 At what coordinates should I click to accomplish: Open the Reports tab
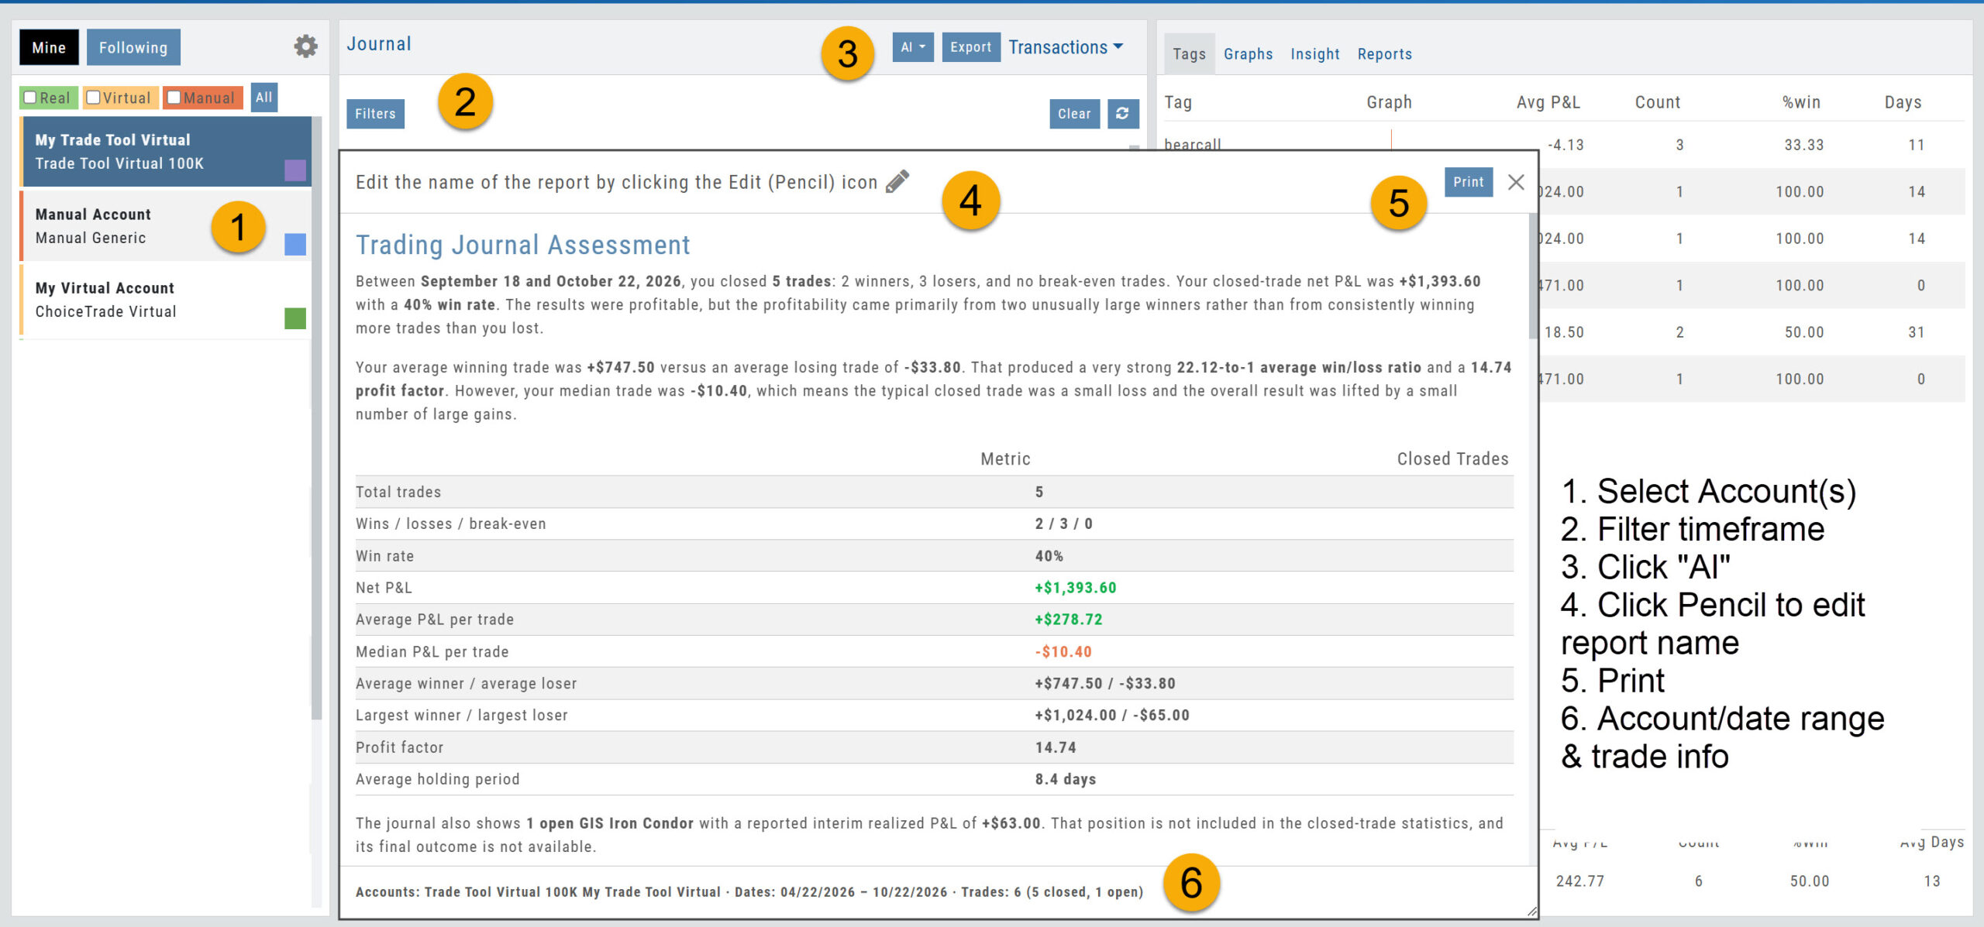[x=1384, y=53]
